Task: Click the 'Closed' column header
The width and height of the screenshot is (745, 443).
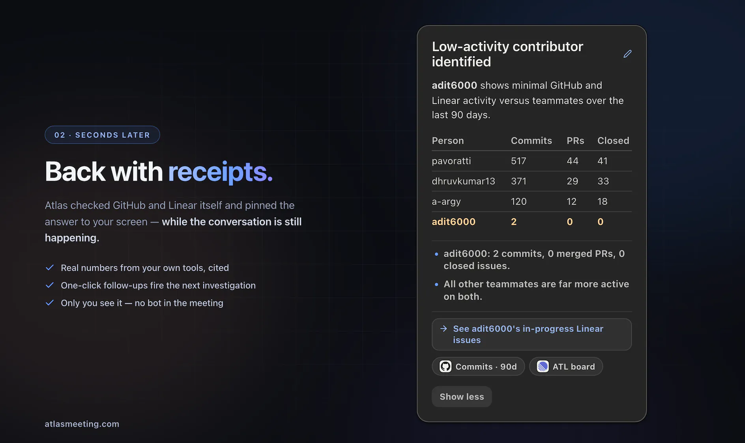Action: [613, 141]
